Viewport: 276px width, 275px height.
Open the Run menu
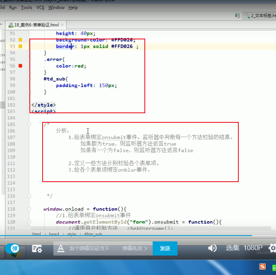(13, 7)
